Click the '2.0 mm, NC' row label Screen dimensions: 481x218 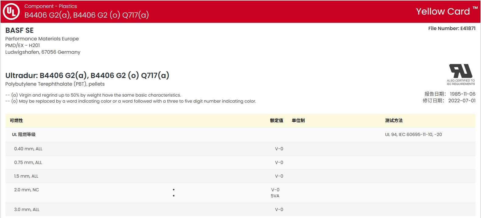point(26,190)
